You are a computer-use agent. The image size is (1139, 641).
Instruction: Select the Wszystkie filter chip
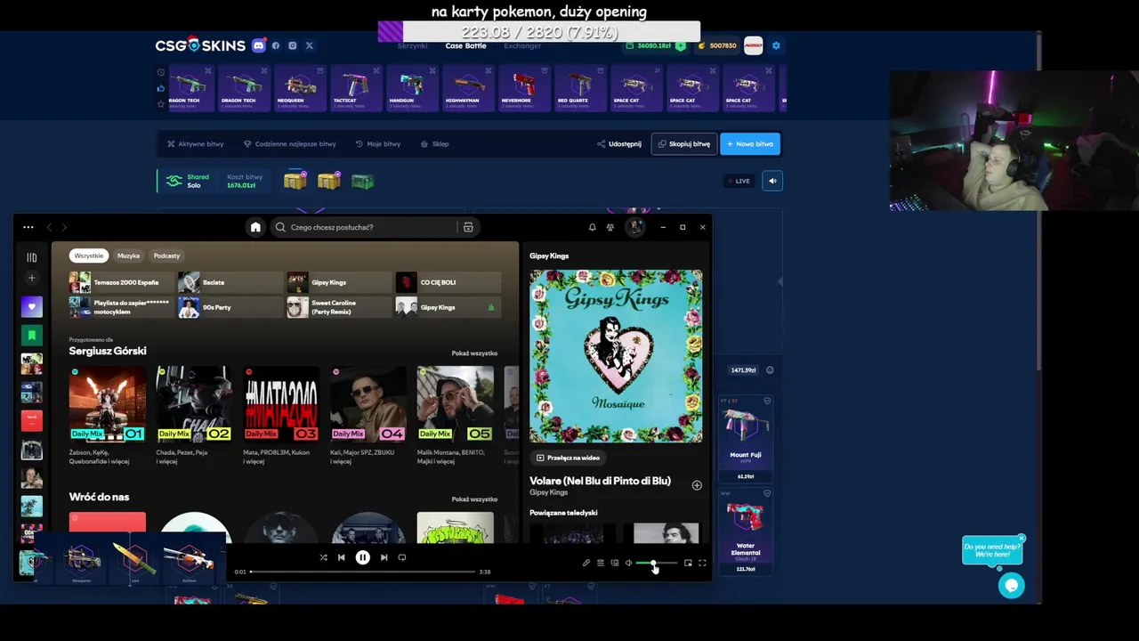pyautogui.click(x=88, y=256)
